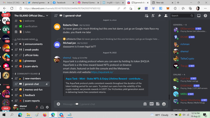
Task: Switch to the Facebook browser tab
Action: (63, 3)
